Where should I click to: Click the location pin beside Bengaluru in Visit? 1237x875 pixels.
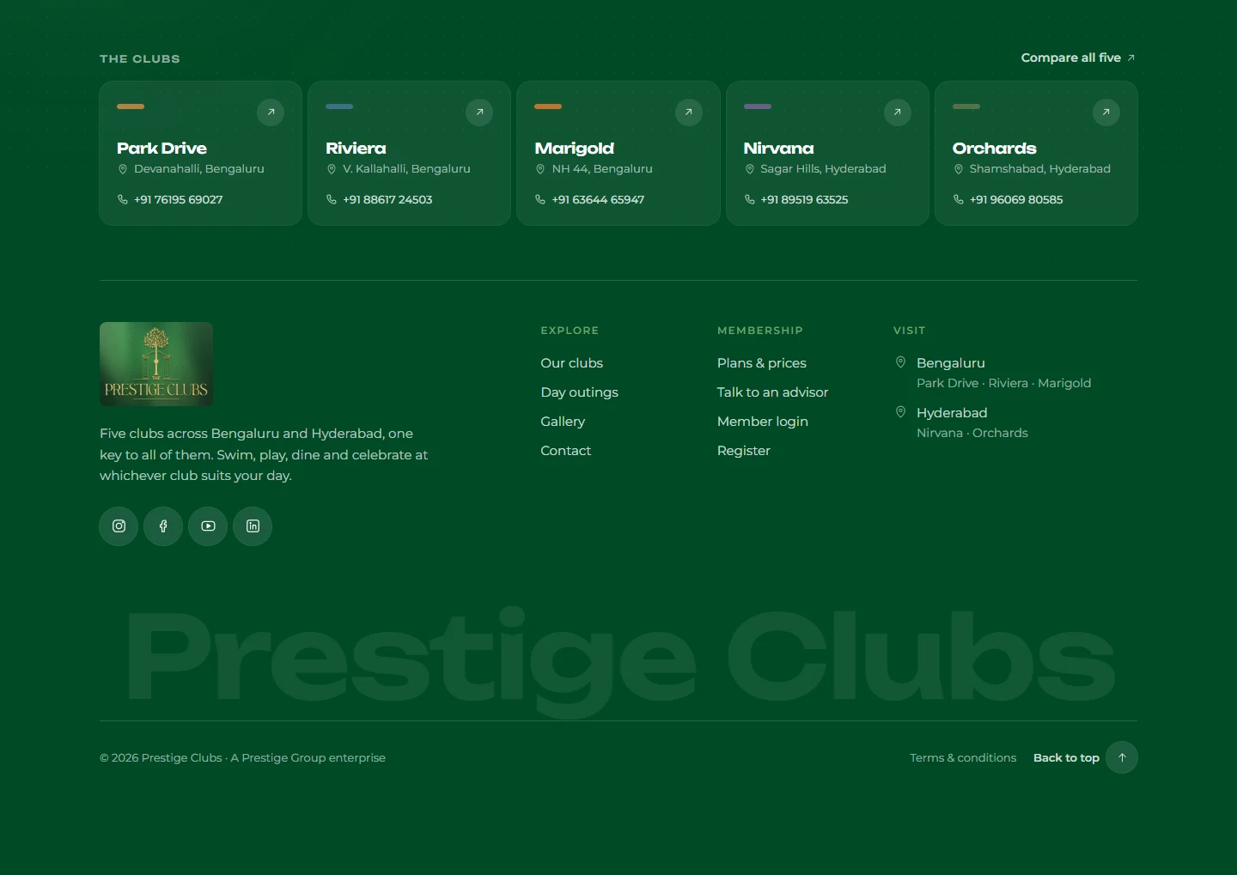[900, 362]
